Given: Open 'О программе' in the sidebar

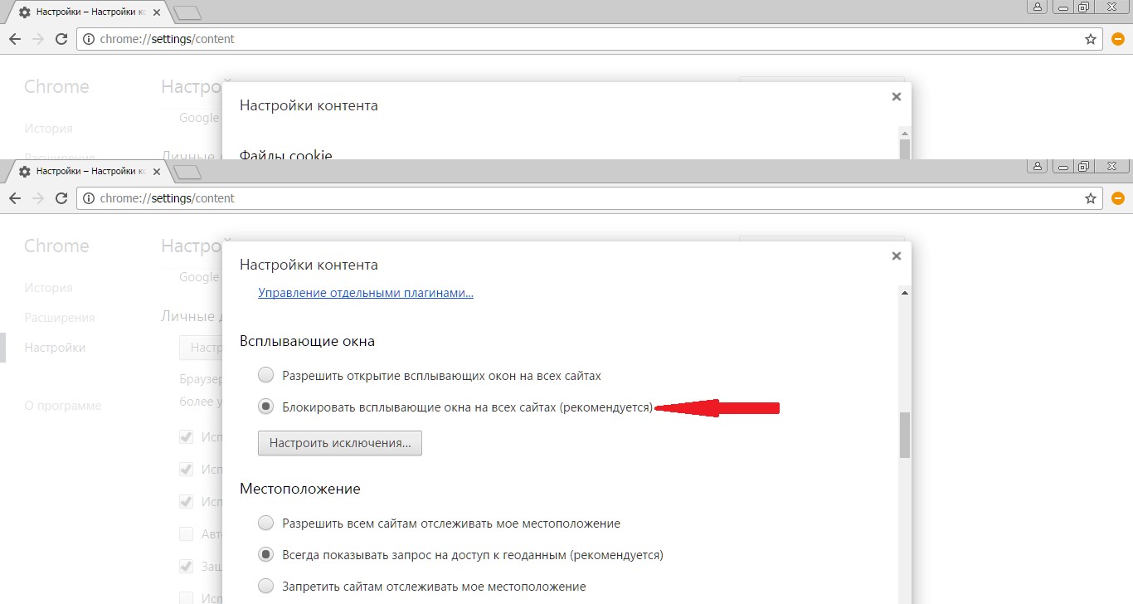Looking at the screenshot, I should click(63, 406).
